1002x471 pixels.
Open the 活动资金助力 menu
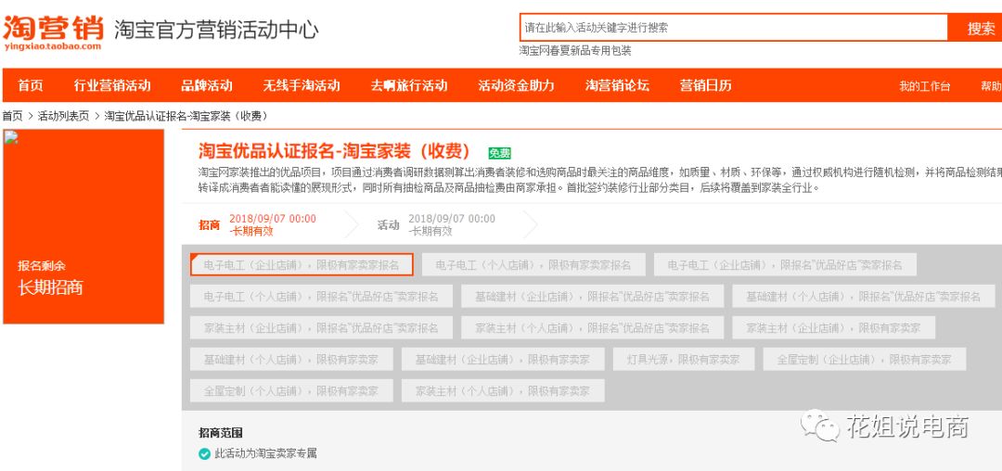(x=517, y=85)
